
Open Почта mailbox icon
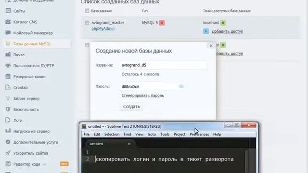pos(8,54)
